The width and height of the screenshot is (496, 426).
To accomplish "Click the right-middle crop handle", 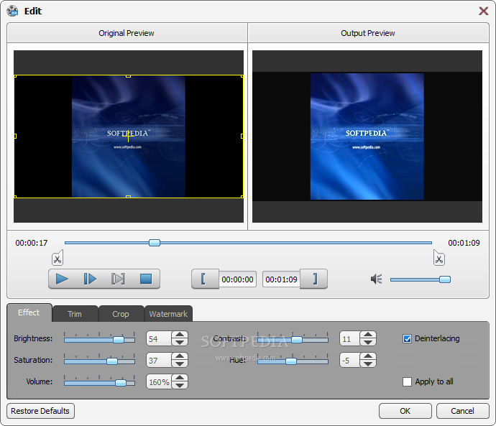I will click(242, 136).
